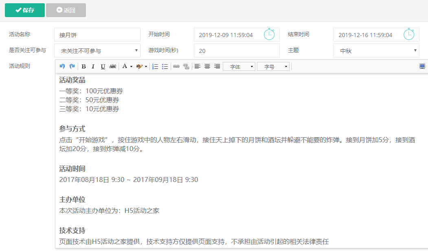The image size is (428, 252).
Task: Click the 参与方式 heading
Action: pos(72,129)
